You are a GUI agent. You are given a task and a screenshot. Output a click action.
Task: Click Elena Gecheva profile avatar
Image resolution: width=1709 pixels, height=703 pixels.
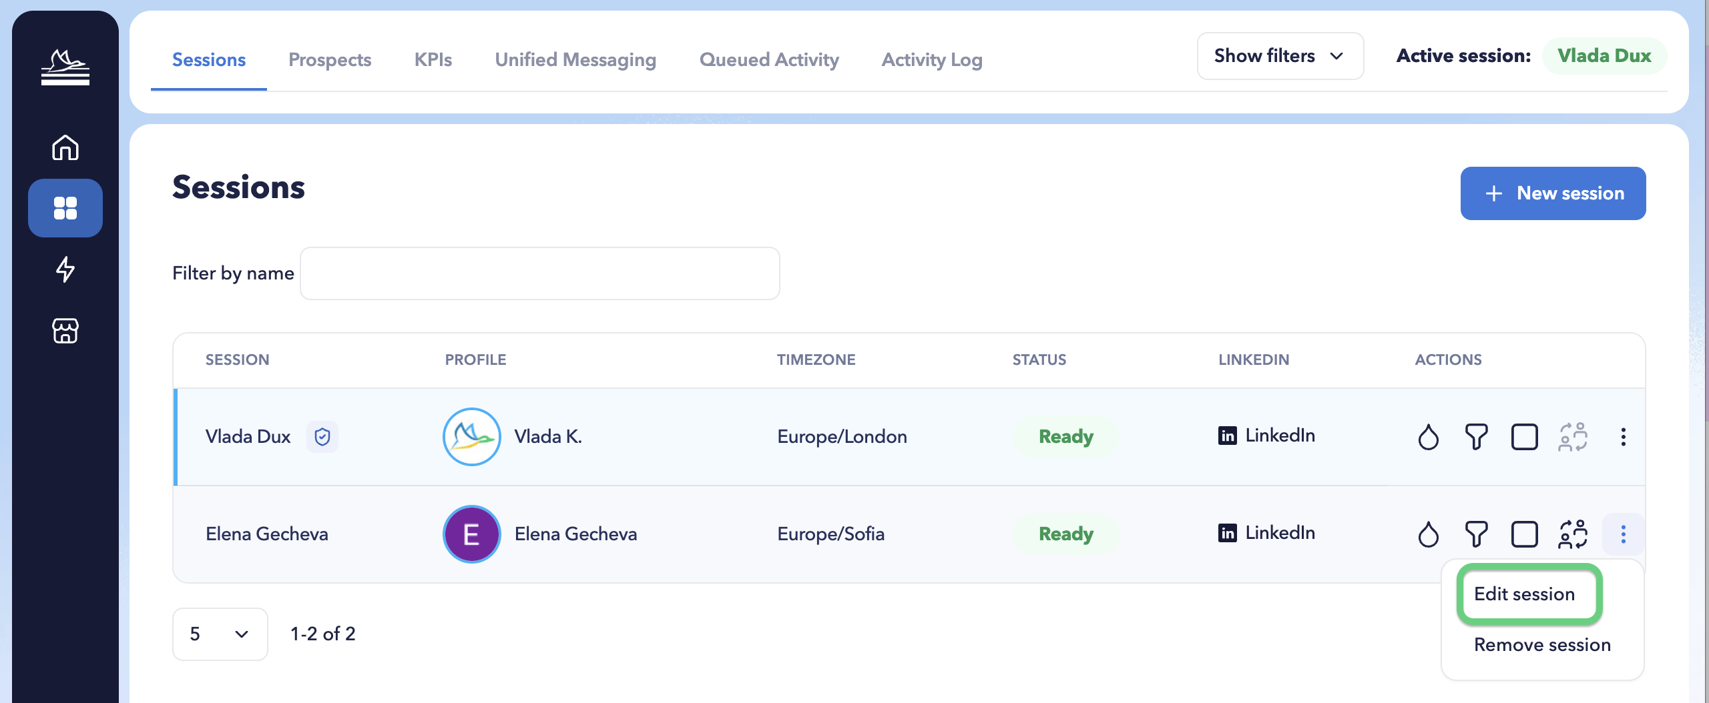(471, 534)
